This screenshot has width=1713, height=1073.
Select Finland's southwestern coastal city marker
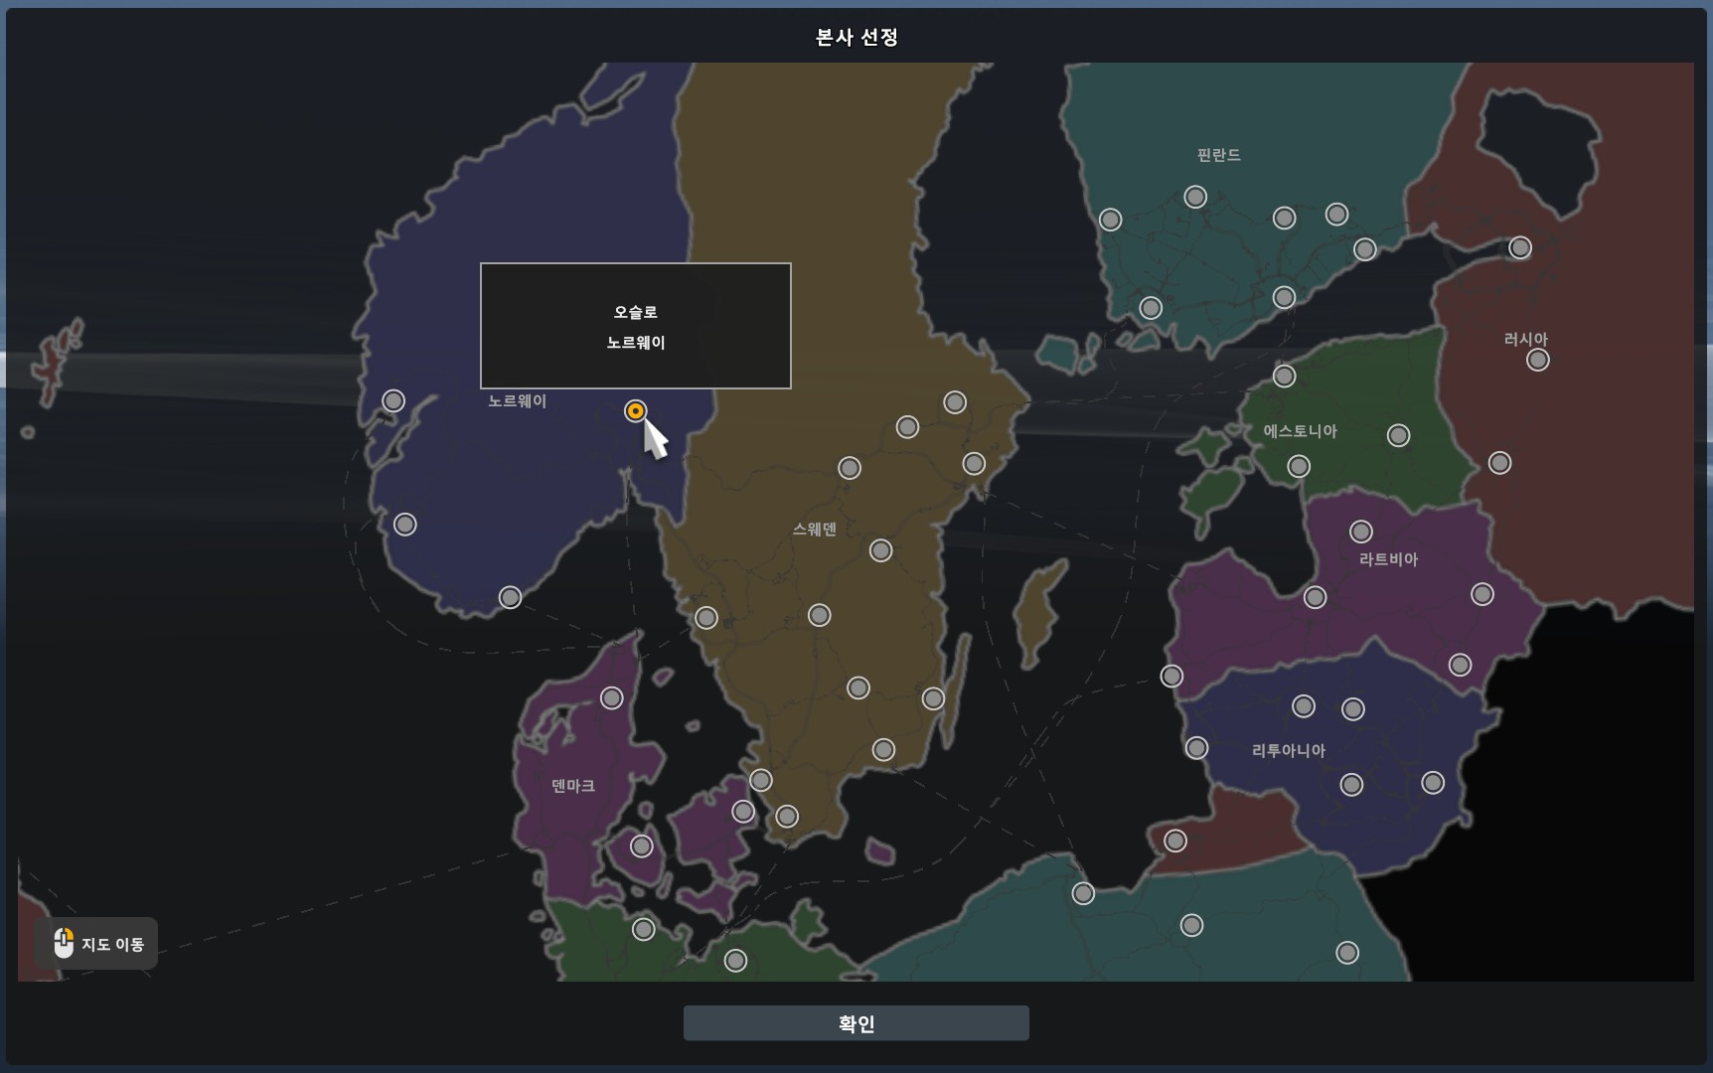point(1151,308)
